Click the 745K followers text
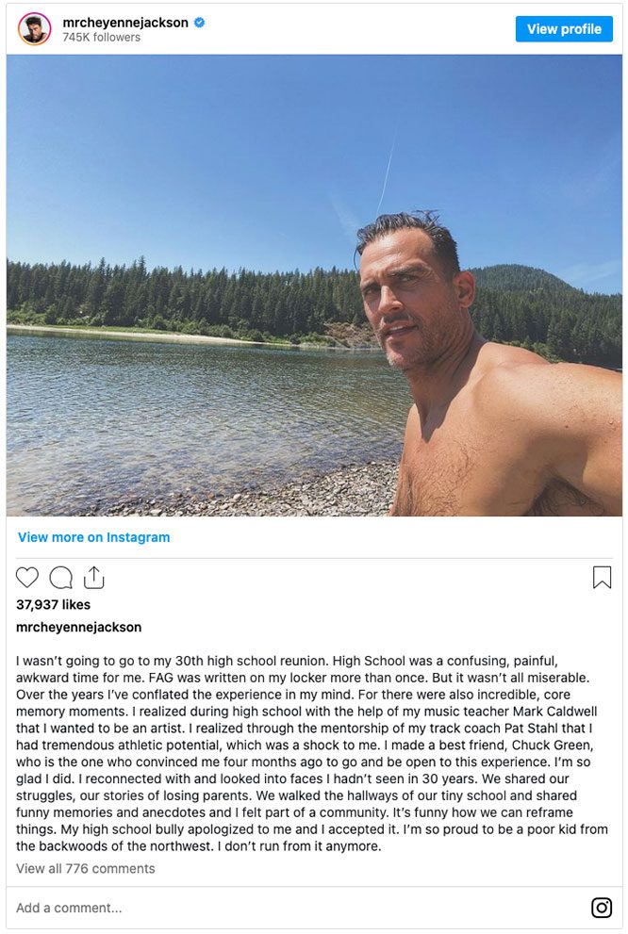This screenshot has width=628, height=934. pyautogui.click(x=101, y=37)
